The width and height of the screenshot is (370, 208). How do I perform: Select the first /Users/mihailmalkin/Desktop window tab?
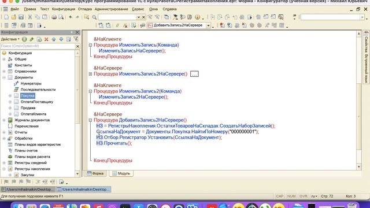pyautogui.click(x=28, y=190)
